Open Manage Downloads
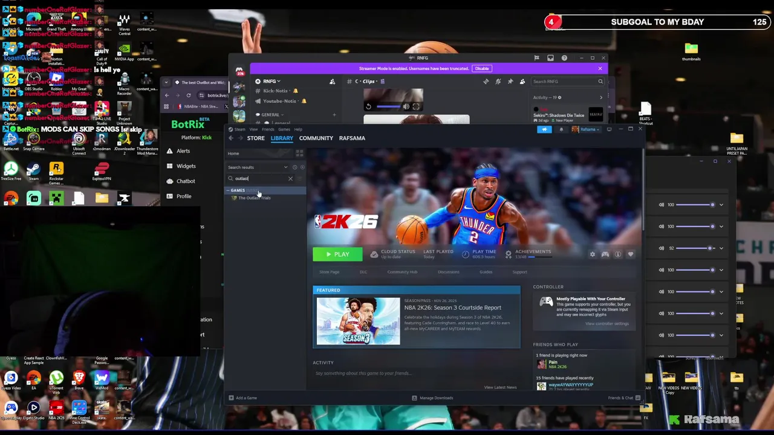Image resolution: width=774 pixels, height=435 pixels. pos(432,398)
